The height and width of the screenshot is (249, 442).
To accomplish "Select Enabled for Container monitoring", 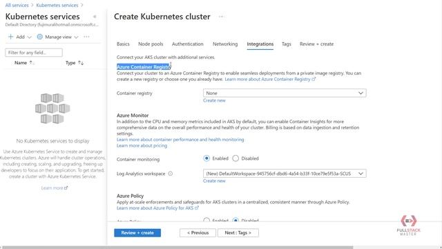I will [206, 158].
